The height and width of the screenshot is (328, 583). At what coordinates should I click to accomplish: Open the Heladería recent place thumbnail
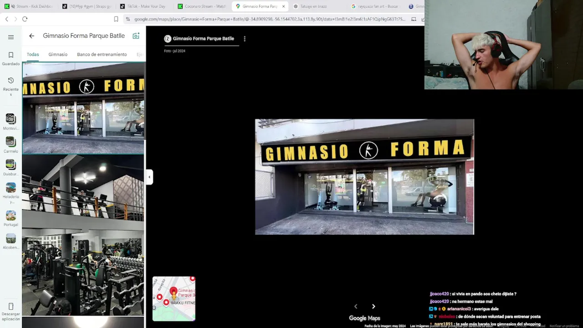pyautogui.click(x=10, y=188)
